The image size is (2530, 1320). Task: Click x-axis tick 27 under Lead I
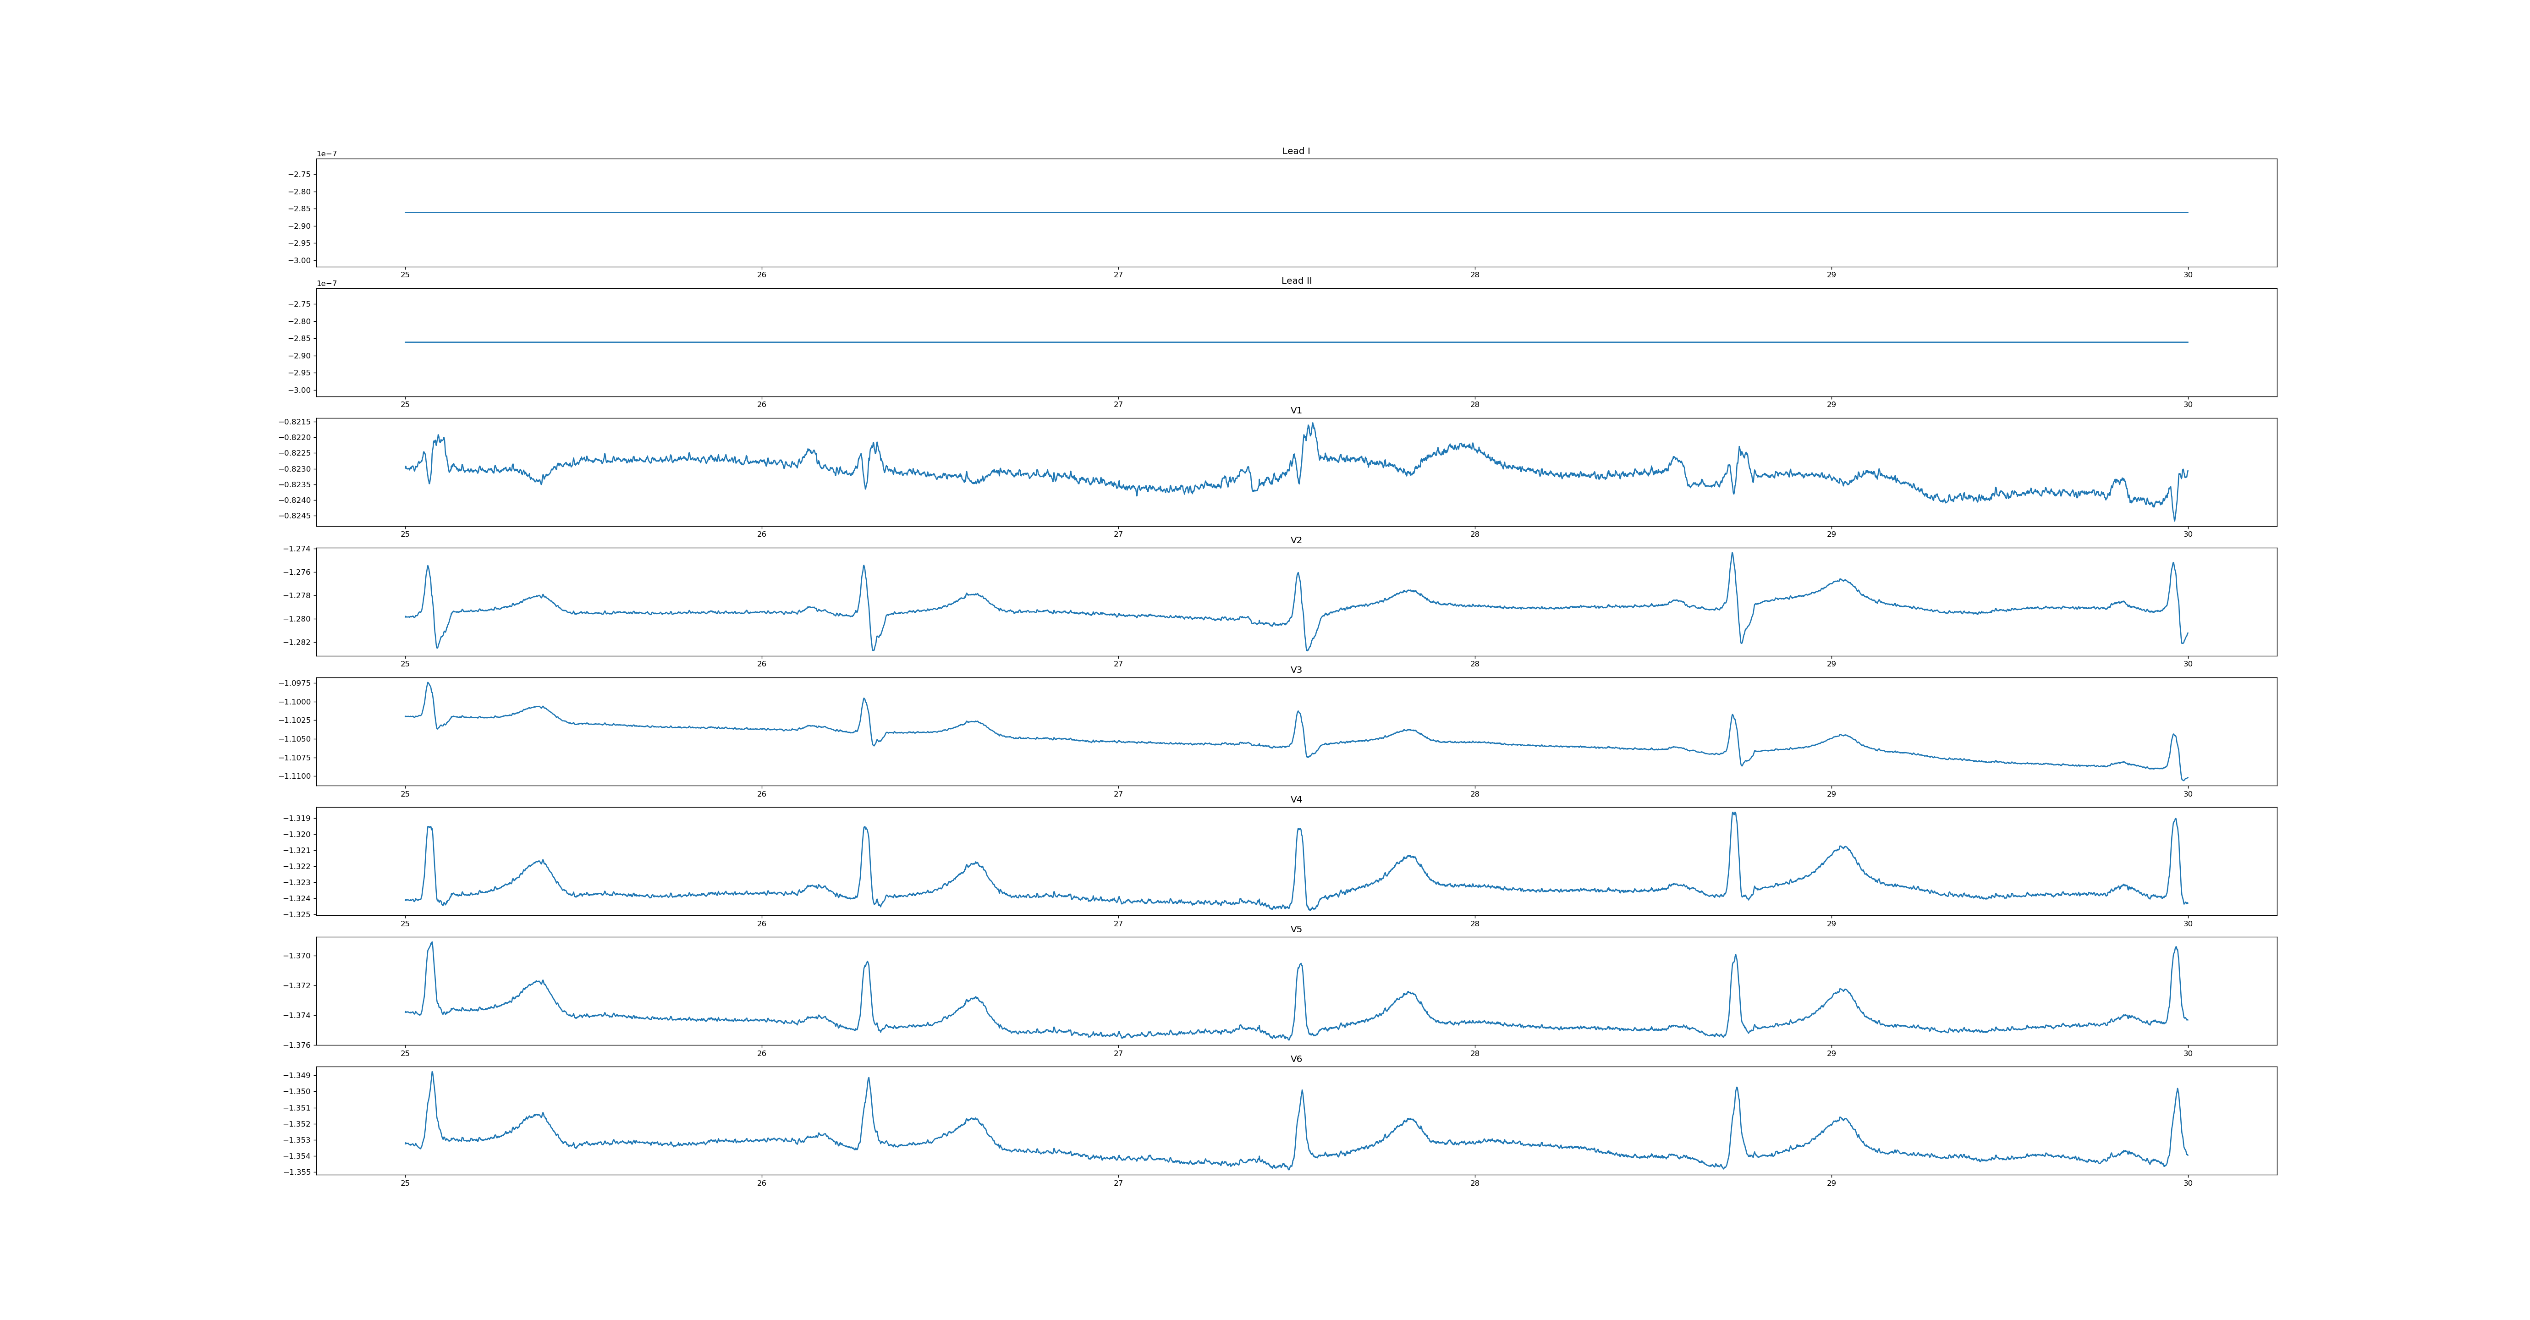pos(1118,275)
